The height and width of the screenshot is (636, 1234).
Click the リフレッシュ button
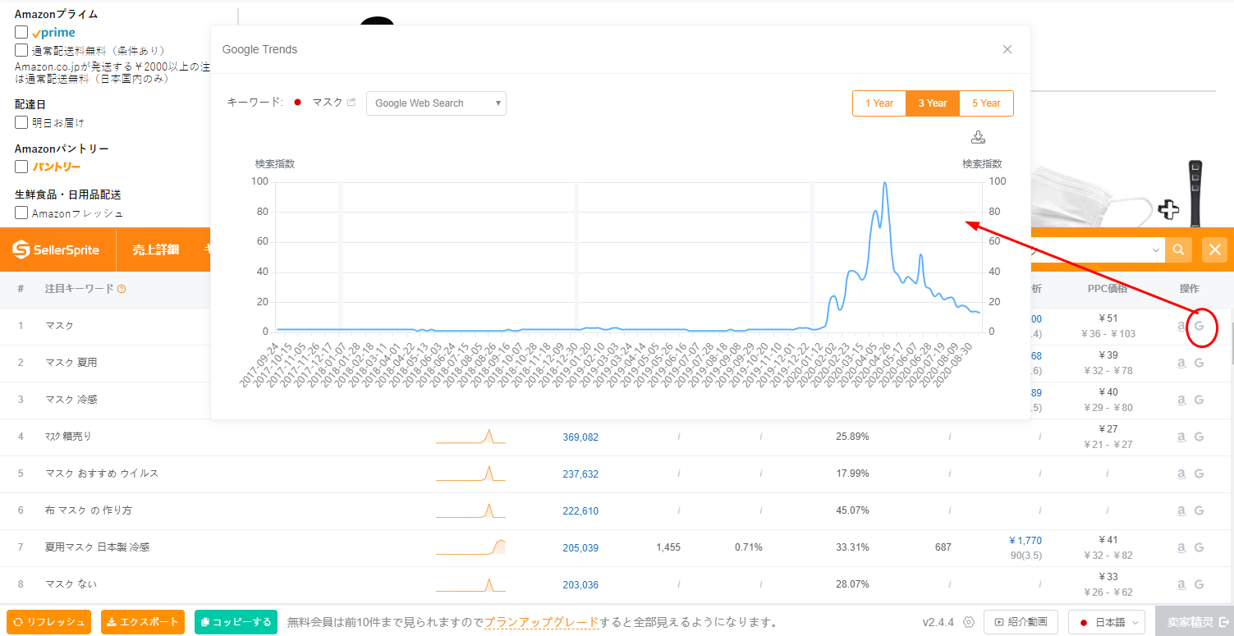[x=48, y=622]
